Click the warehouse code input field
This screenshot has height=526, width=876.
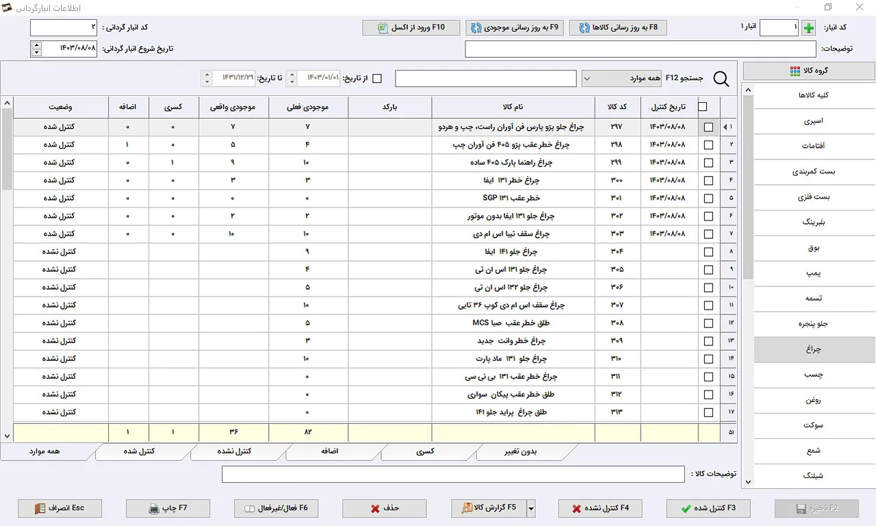pos(779,27)
